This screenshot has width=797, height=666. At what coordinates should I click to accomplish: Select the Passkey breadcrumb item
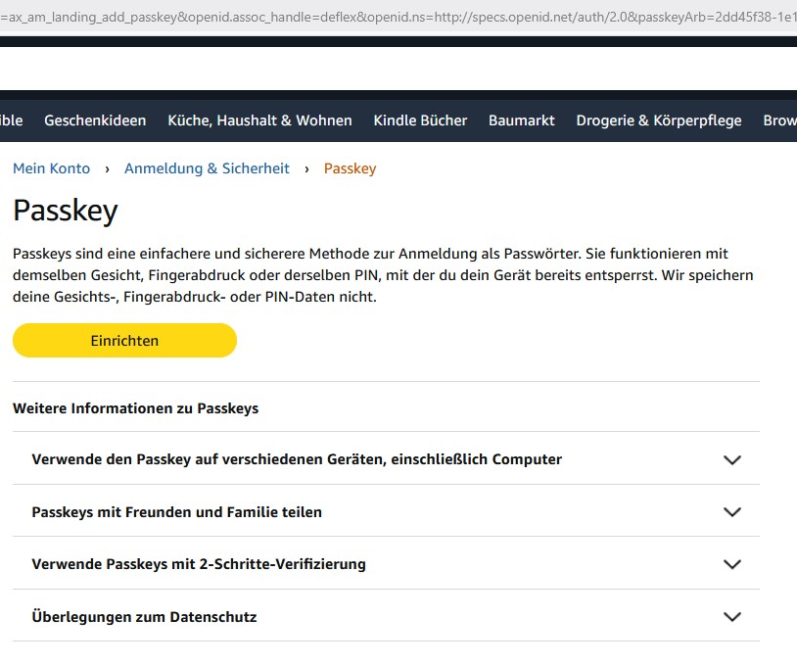(350, 167)
